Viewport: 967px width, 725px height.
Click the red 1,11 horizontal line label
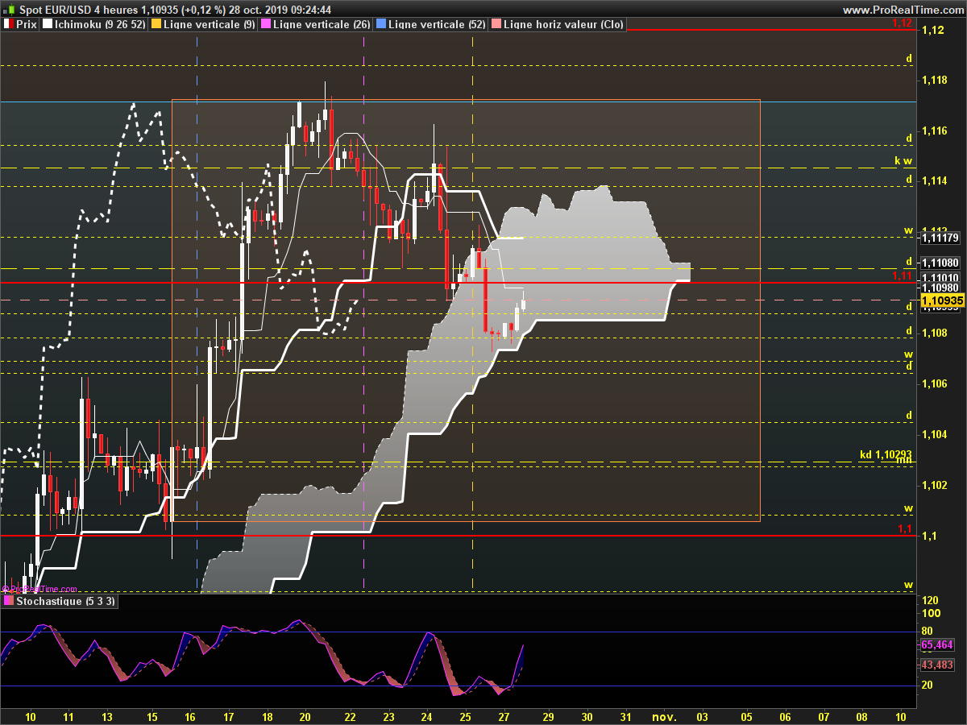click(902, 276)
